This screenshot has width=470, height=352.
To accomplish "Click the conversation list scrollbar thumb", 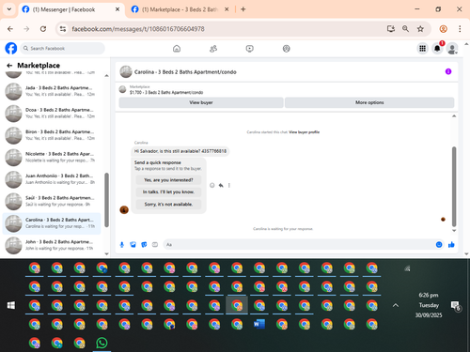I will tap(106, 200).
